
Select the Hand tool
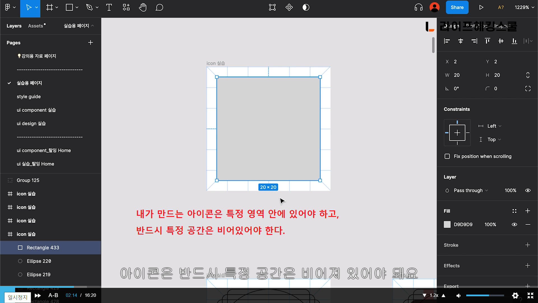pyautogui.click(x=143, y=8)
